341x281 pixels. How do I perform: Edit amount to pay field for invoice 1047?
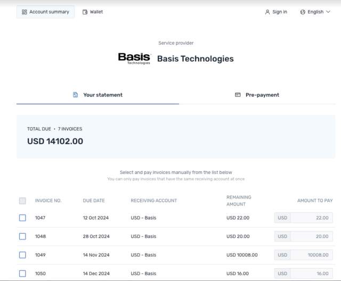tap(311, 218)
